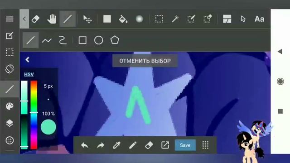Open the layers panel icon
This screenshot has height=163, width=290.
tap(10, 123)
